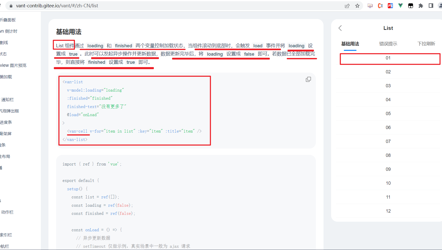Open the Vue devtools extension icon

(400, 6)
